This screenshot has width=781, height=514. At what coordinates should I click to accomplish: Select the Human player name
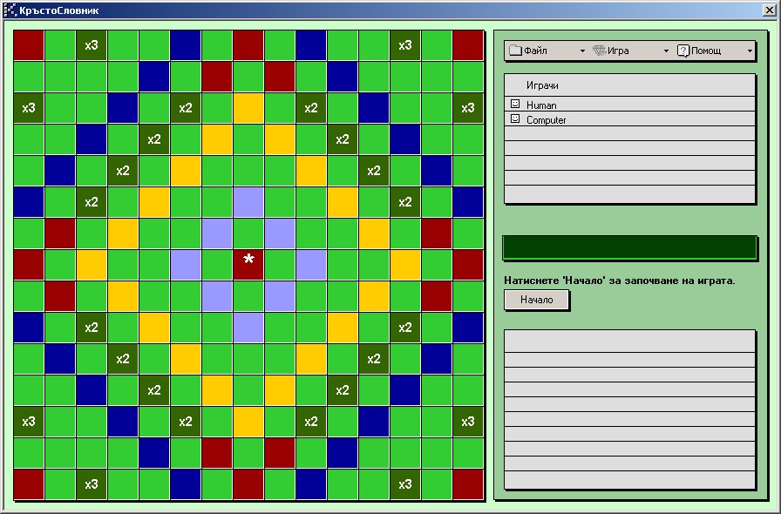(x=541, y=105)
